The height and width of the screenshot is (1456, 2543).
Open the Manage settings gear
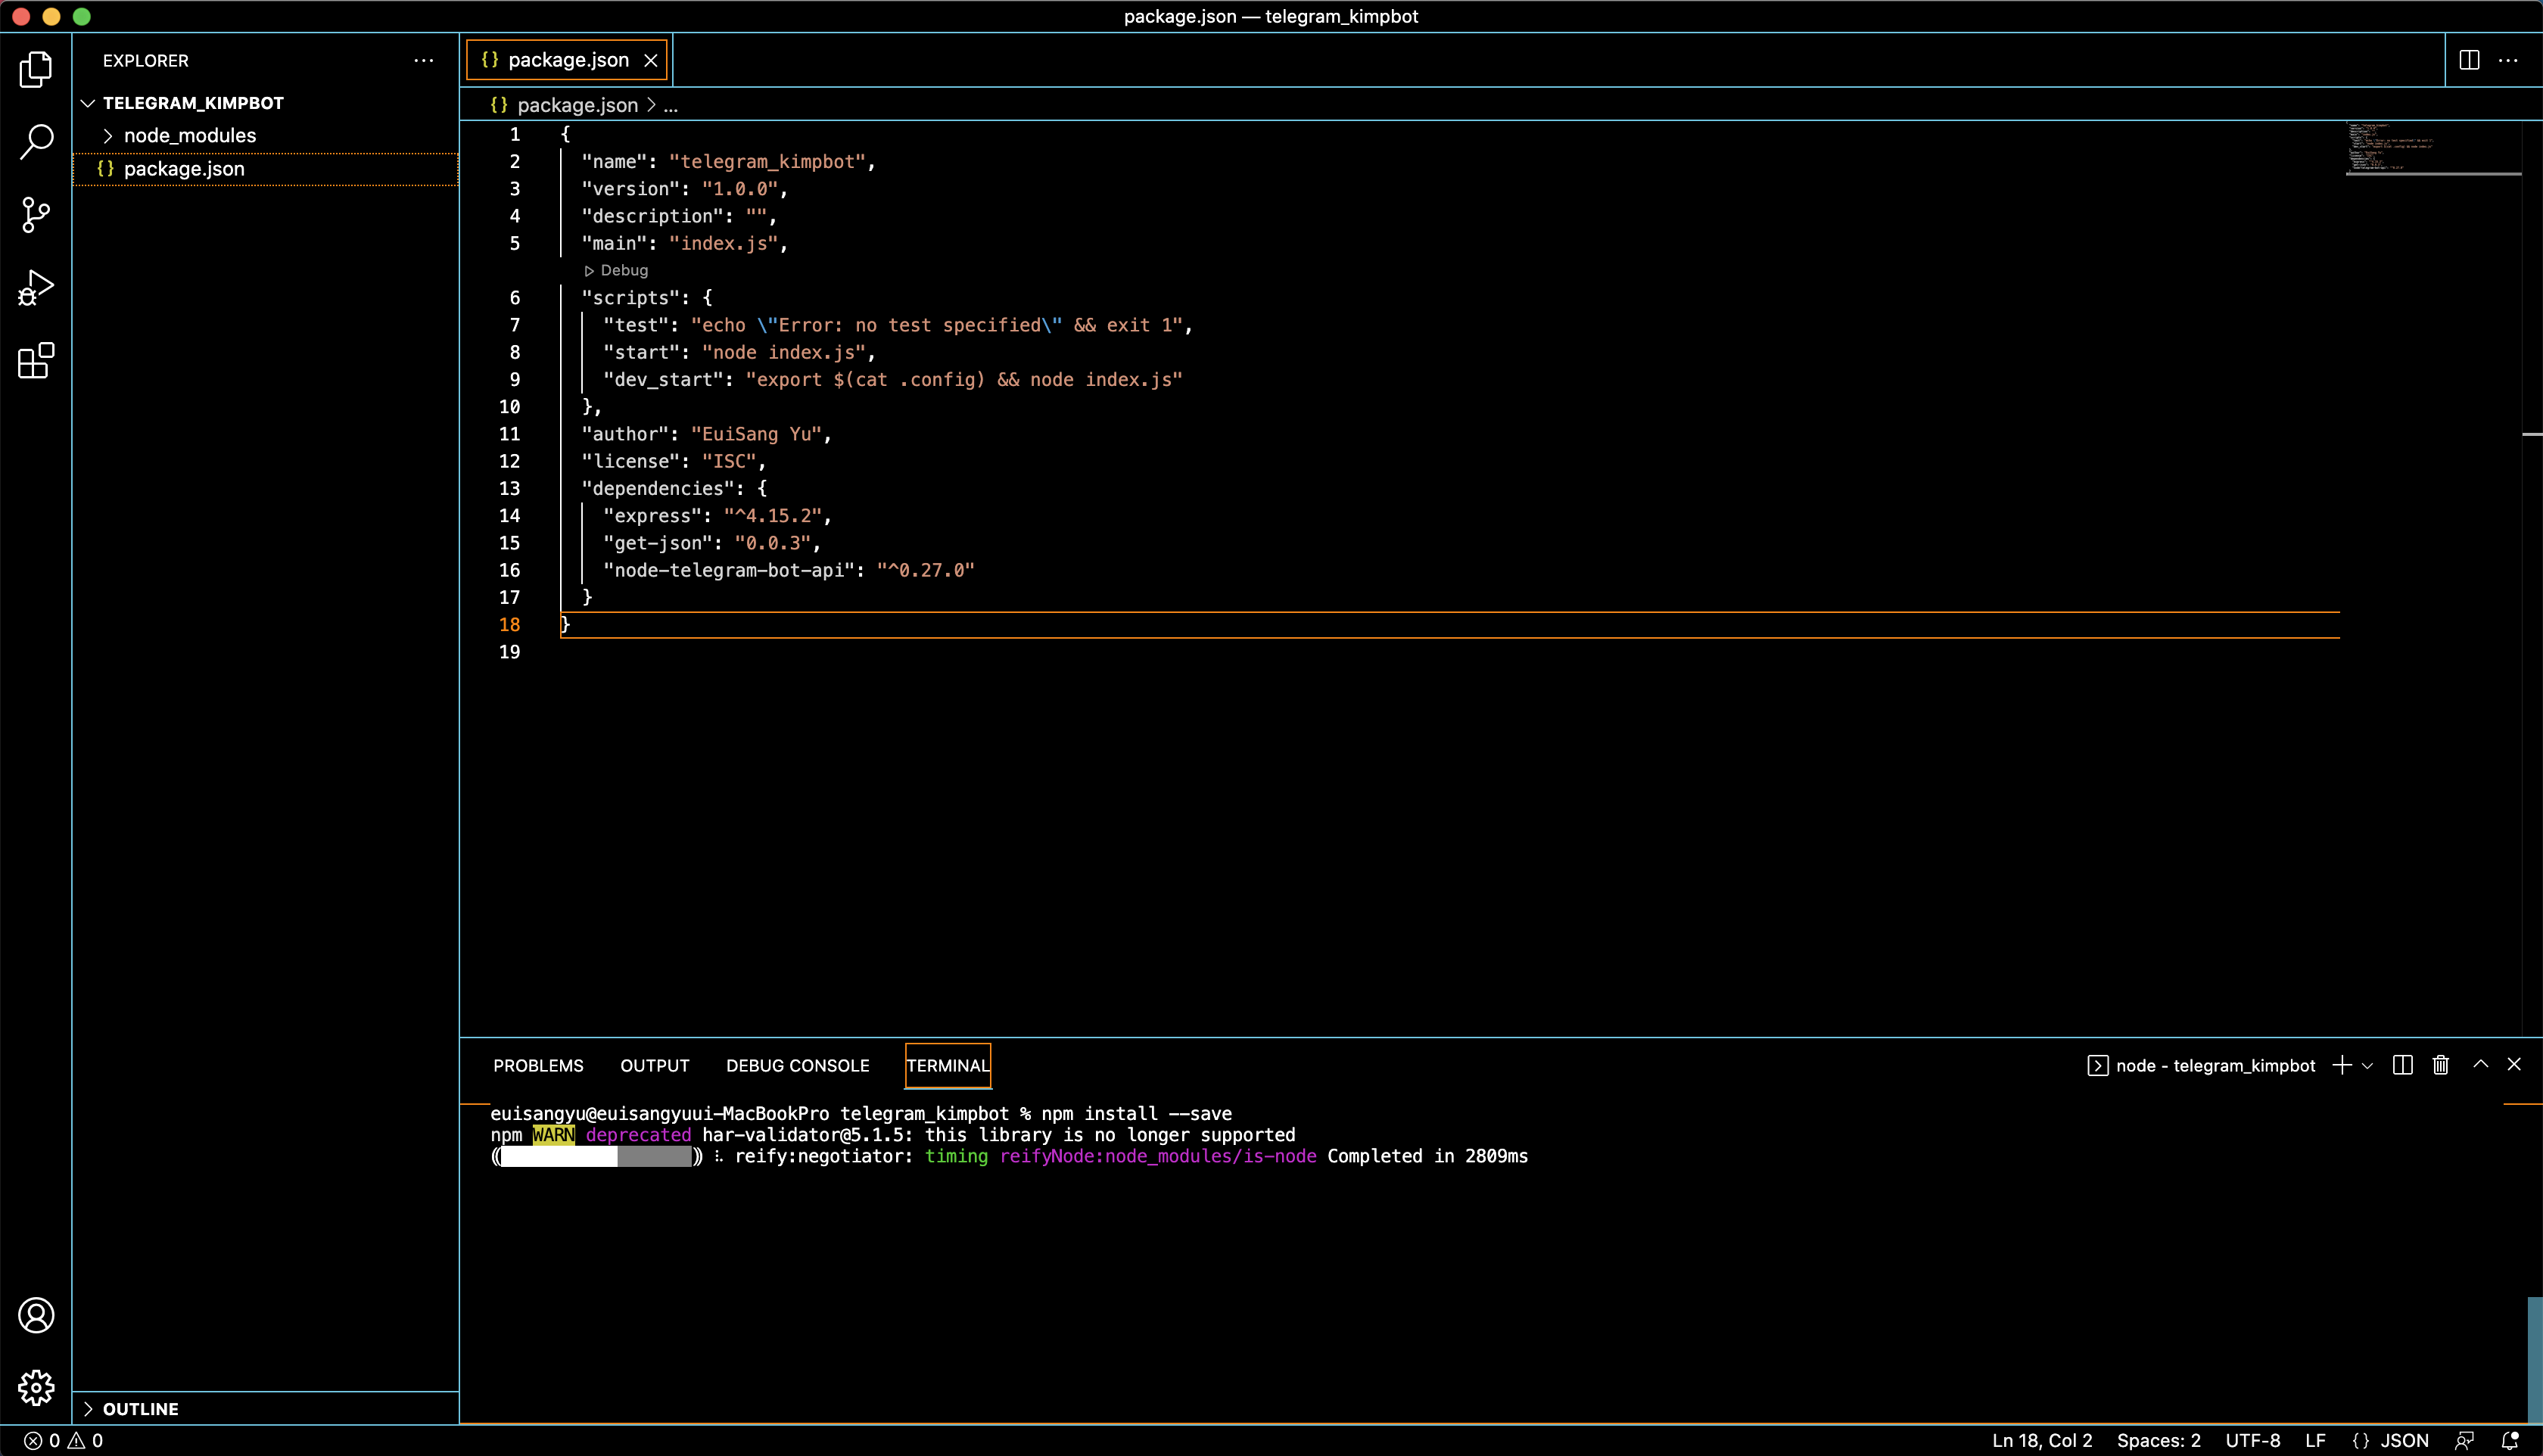tap(36, 1387)
